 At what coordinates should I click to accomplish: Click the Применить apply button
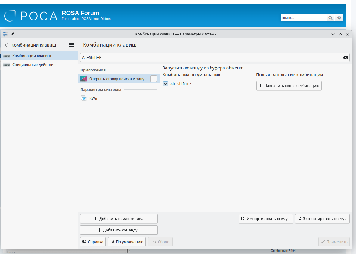[x=334, y=242]
